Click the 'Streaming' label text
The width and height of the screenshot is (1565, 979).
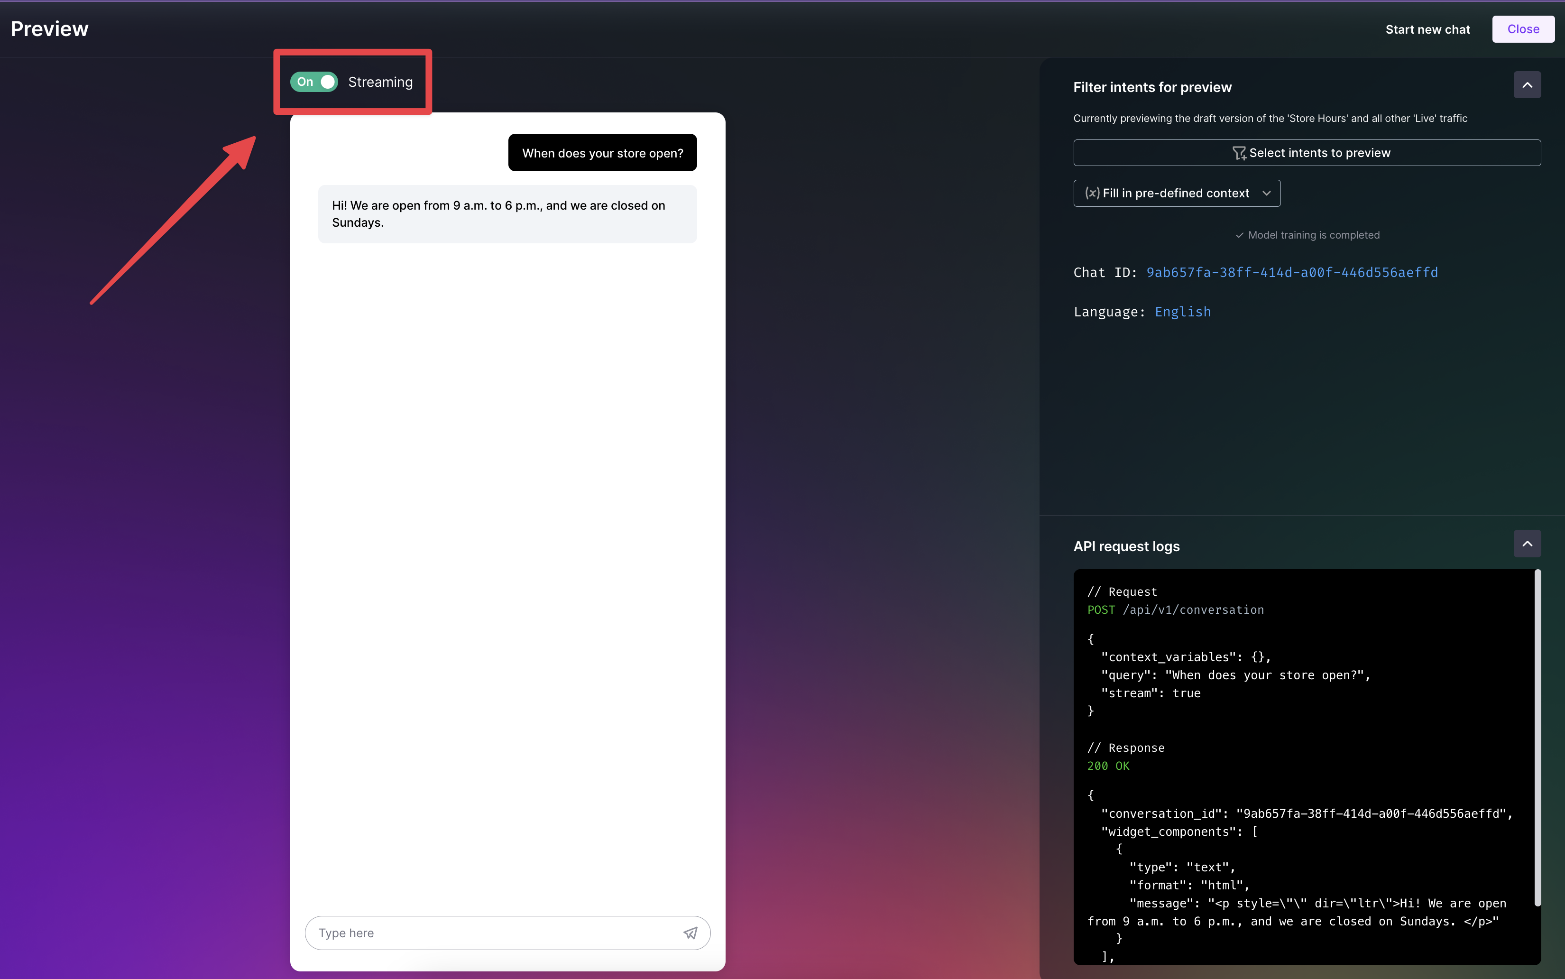point(380,82)
